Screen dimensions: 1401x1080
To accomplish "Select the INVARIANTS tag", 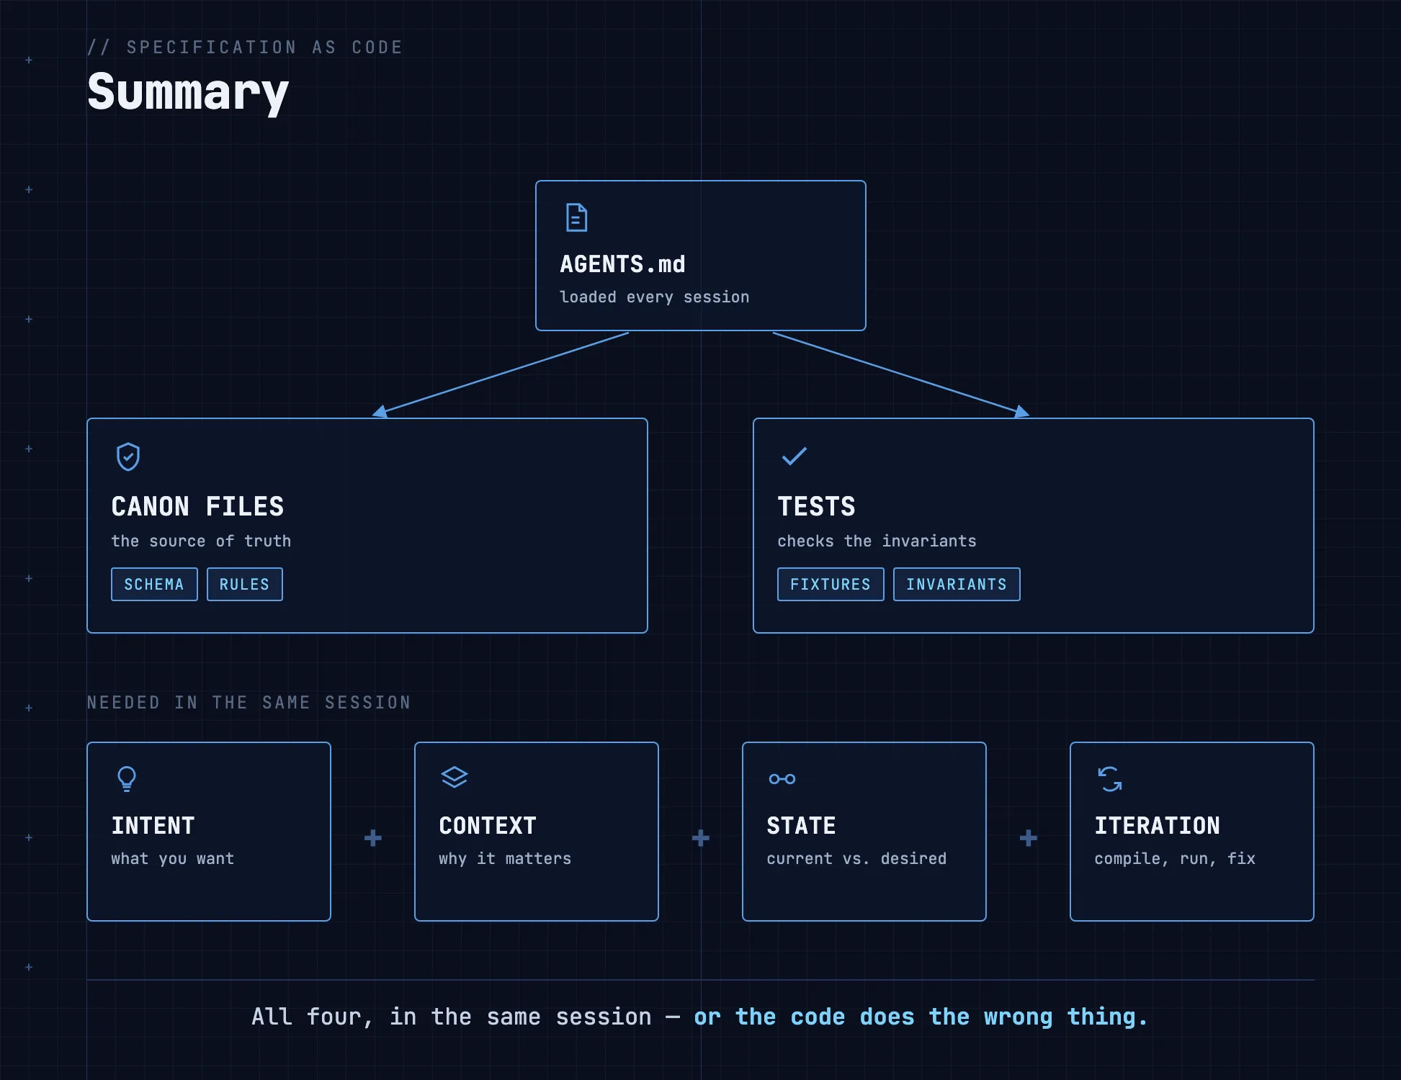I will tap(957, 584).
